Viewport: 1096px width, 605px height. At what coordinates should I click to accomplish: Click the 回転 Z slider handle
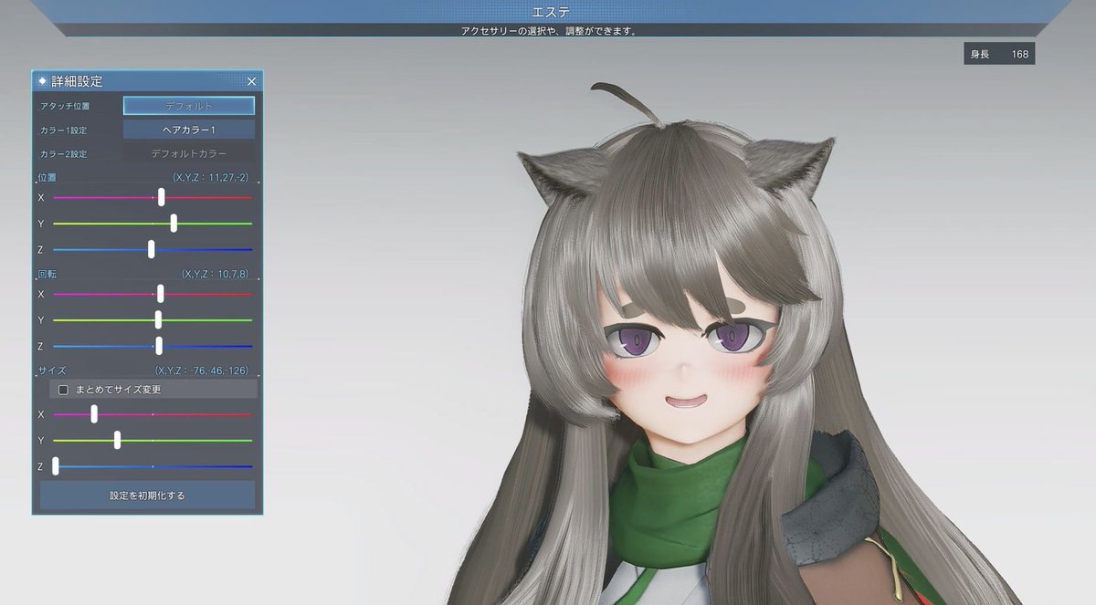[159, 346]
